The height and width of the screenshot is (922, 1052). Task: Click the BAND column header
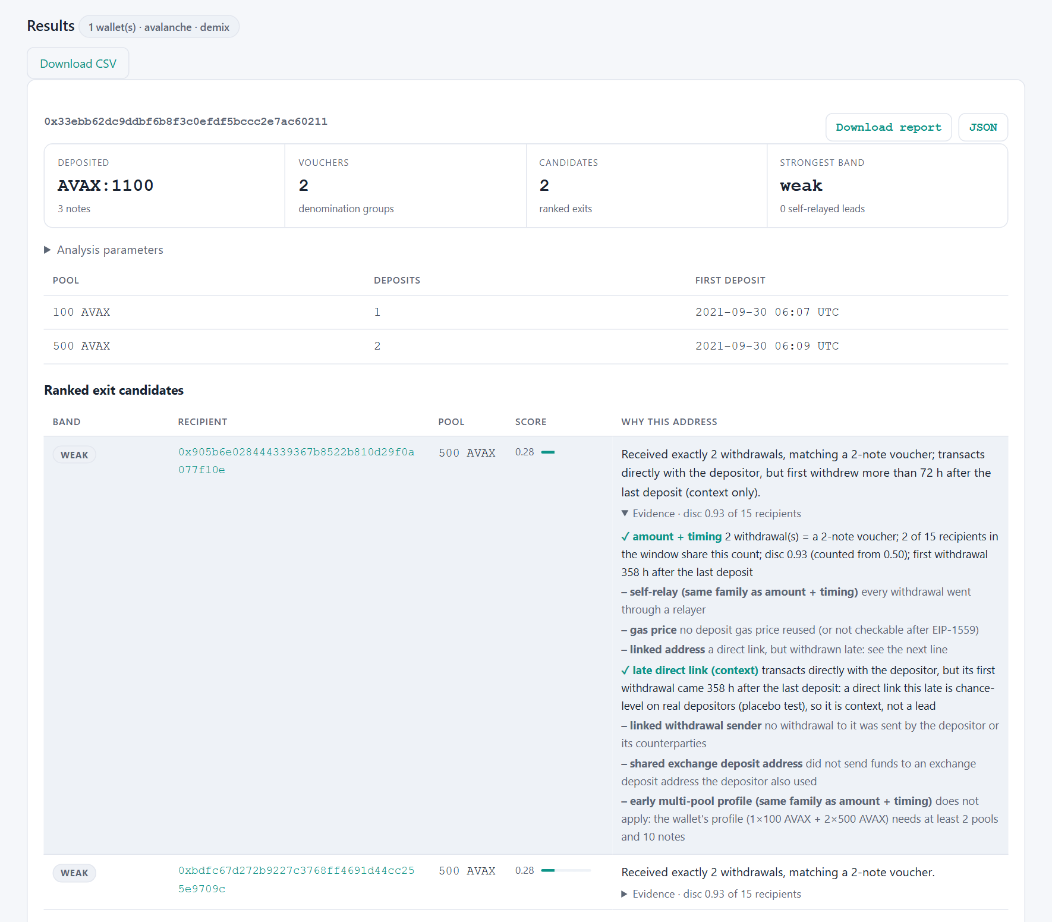[67, 422]
